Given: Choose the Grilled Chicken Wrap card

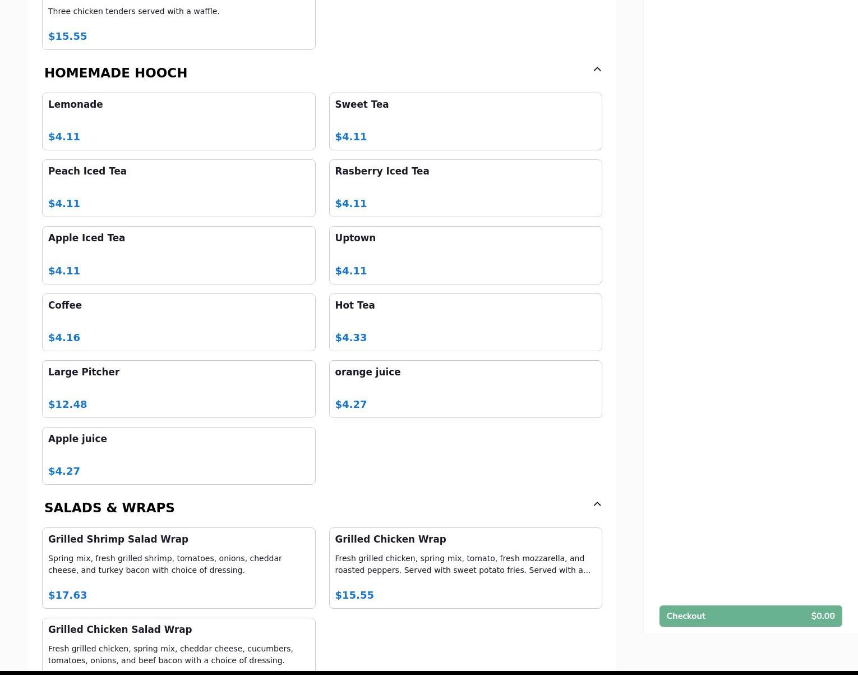Looking at the screenshot, I should tap(465, 568).
